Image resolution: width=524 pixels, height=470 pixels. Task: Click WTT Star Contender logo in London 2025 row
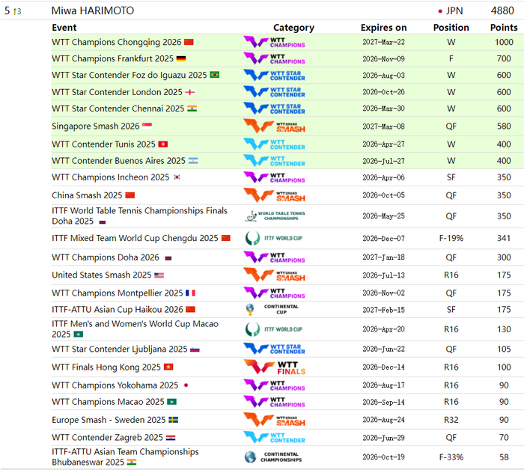[274, 92]
